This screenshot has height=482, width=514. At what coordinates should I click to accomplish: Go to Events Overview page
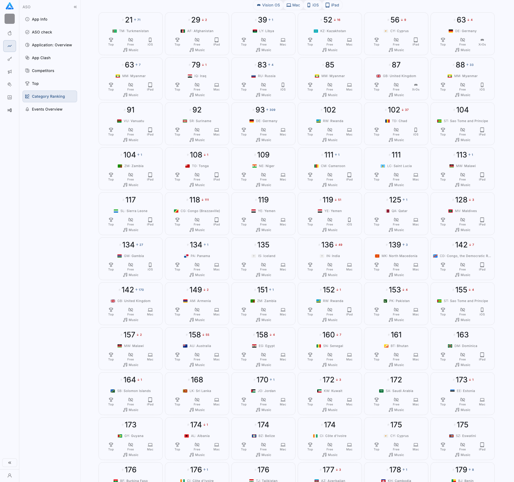[47, 109]
